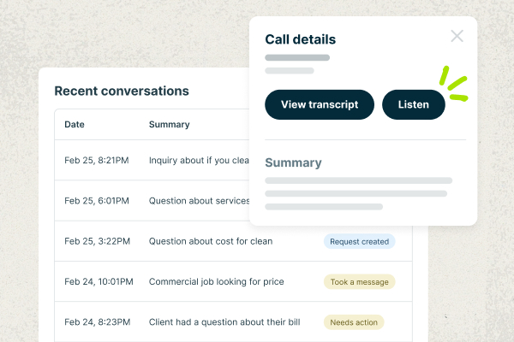The width and height of the screenshot is (514, 342).
Task: Click the Needs action status badge
Action: (x=354, y=322)
